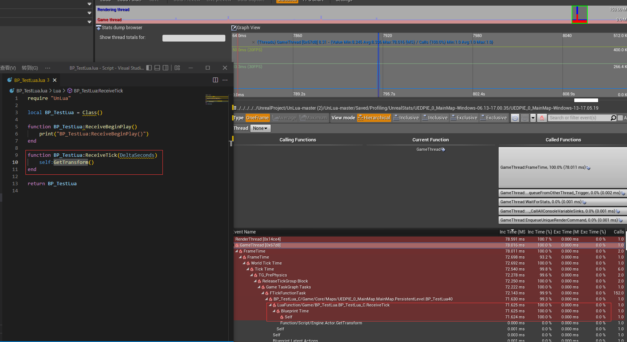Click the Load Folder button

[130, 1]
